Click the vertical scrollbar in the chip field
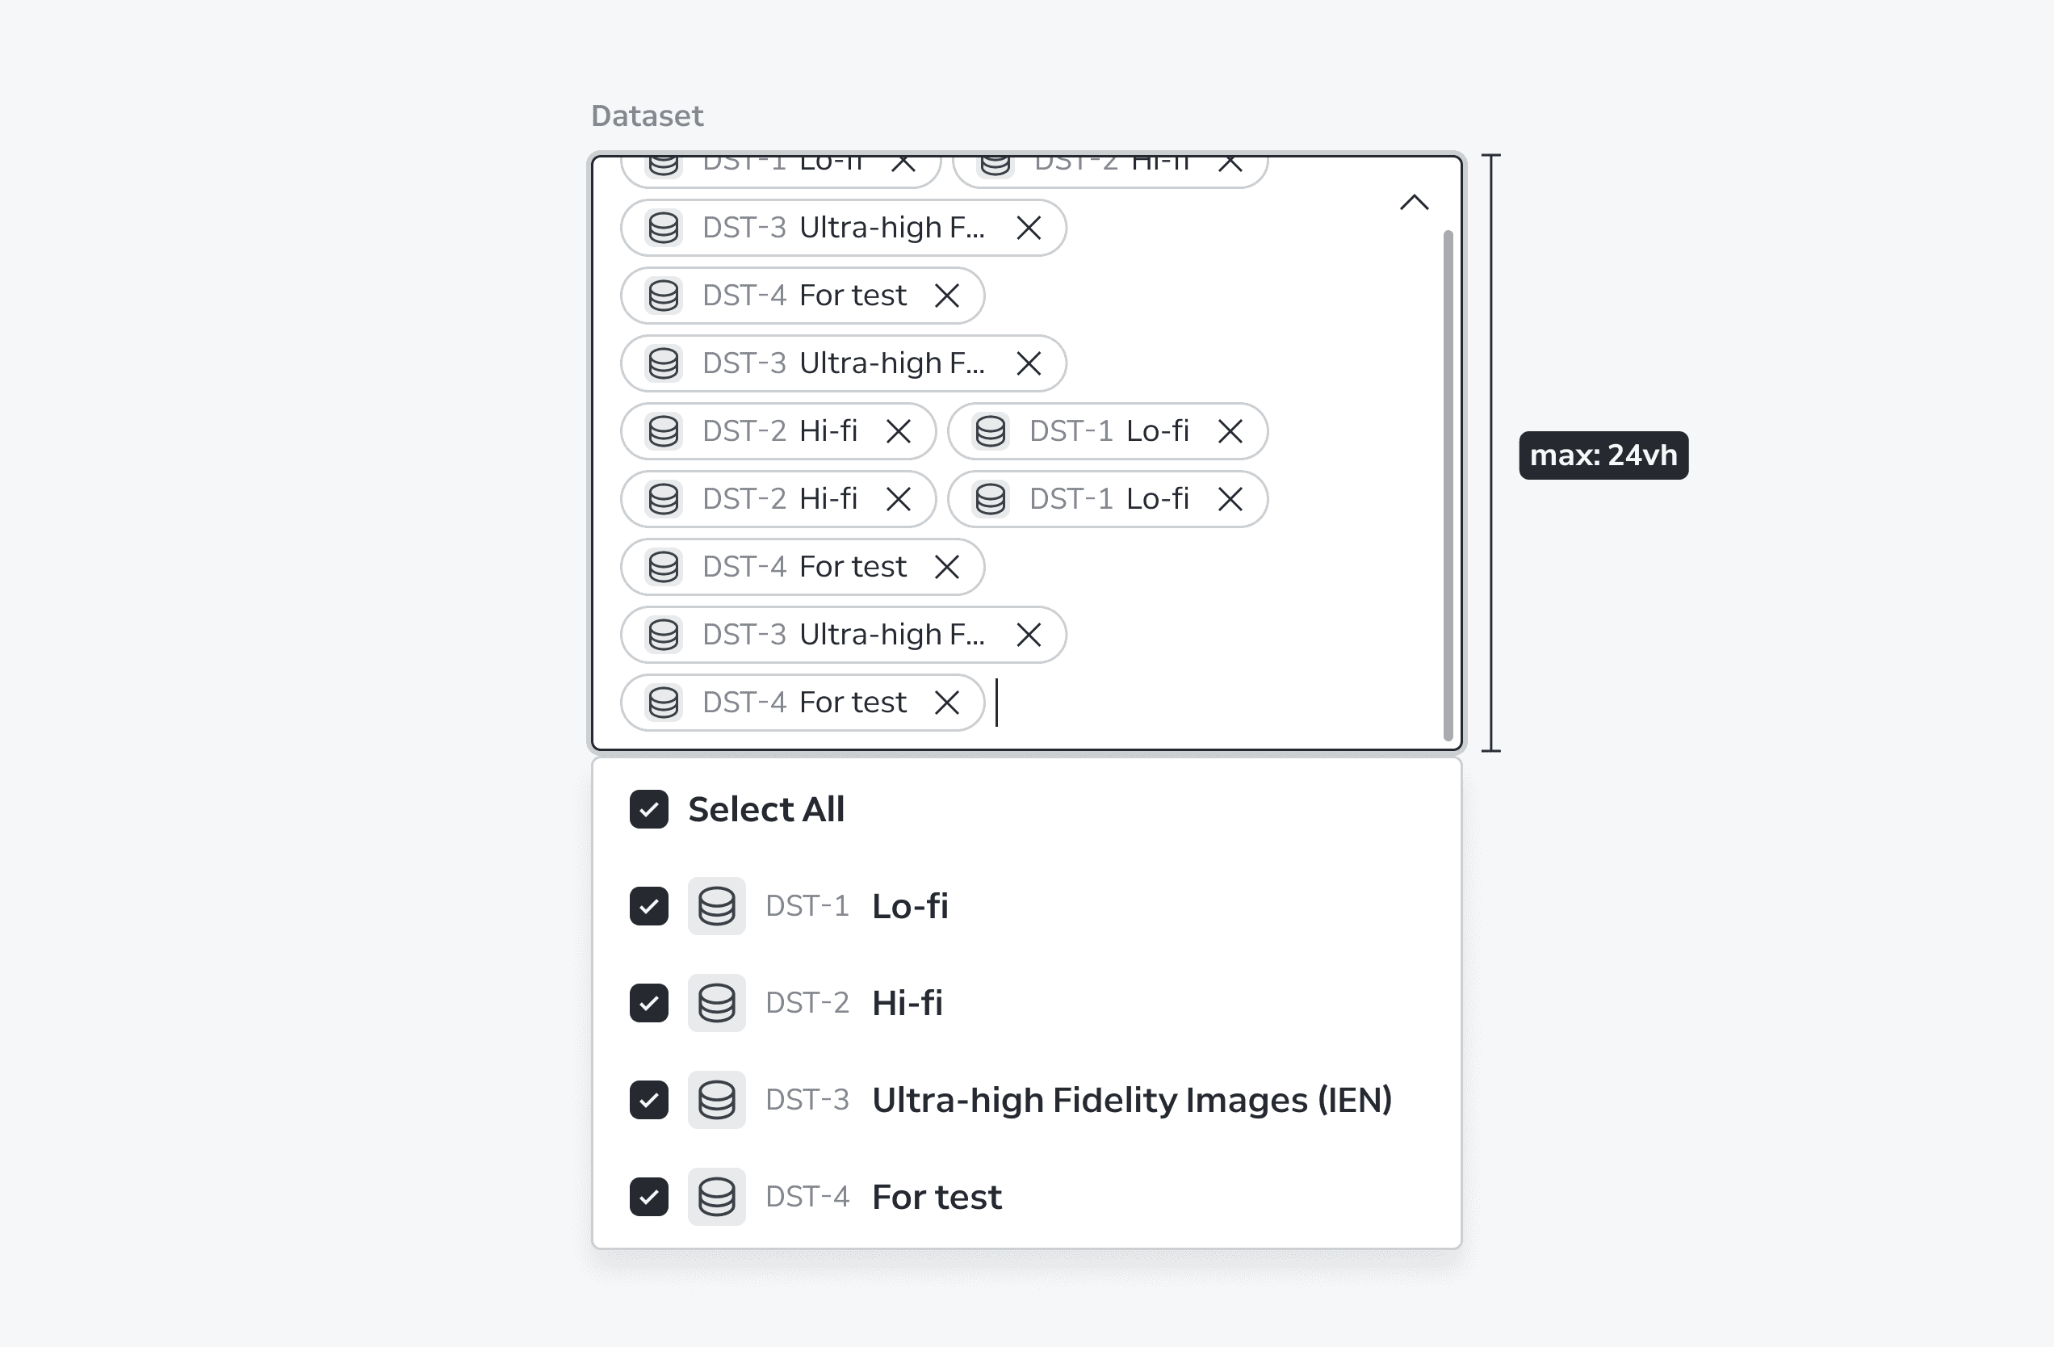The height and width of the screenshot is (1347, 2054). point(1448,485)
